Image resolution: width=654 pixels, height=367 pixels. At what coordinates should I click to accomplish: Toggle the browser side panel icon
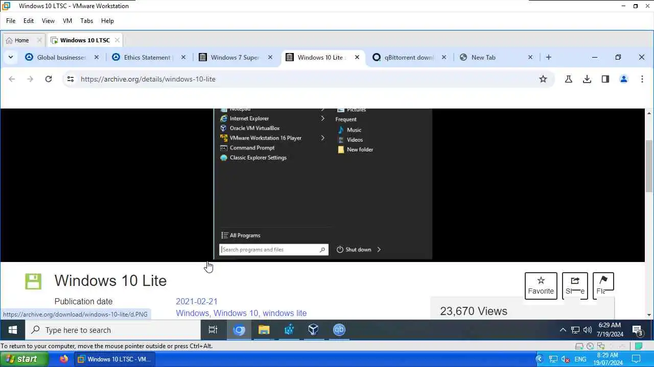(605, 79)
